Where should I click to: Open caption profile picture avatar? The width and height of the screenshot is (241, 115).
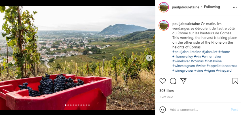point(163,25)
